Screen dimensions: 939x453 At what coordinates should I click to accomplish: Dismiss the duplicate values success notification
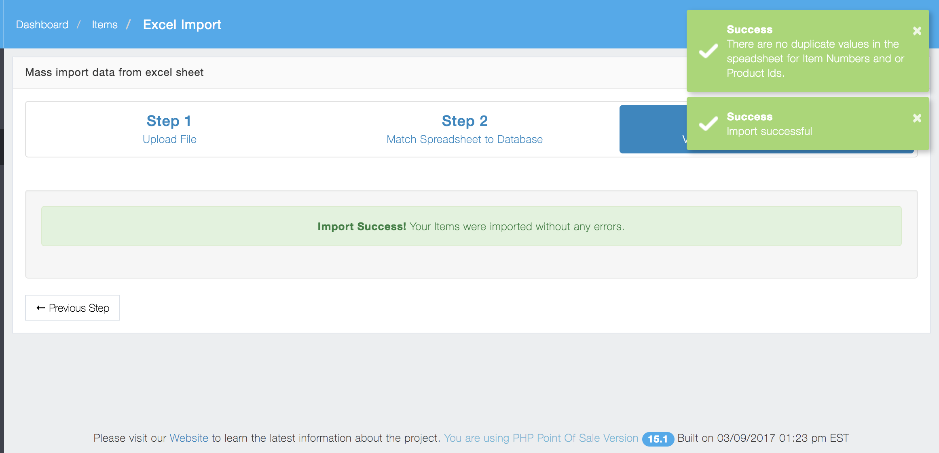917,31
